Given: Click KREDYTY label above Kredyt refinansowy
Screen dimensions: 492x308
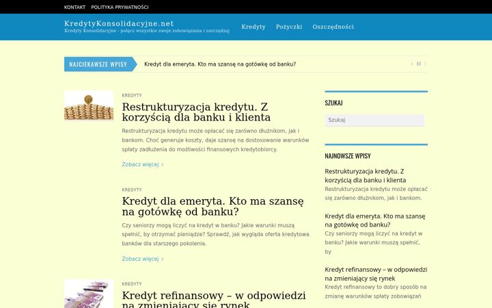Looking at the screenshot, I should tap(132, 284).
